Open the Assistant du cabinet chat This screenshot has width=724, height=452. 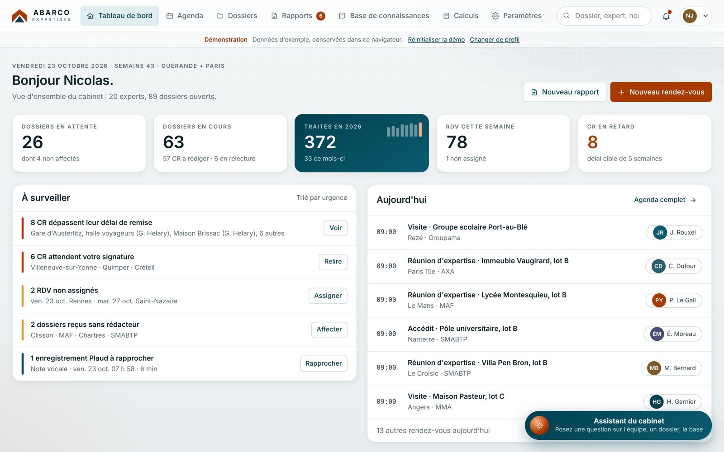point(618,425)
